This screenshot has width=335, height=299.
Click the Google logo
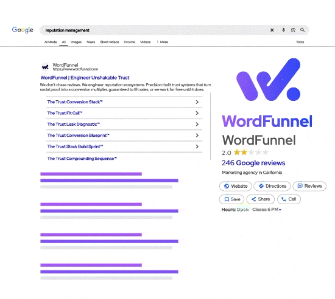coord(23,30)
